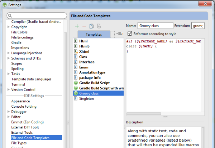Select the Groovy class template row
The width and height of the screenshot is (215, 148).
pyautogui.click(x=98, y=93)
